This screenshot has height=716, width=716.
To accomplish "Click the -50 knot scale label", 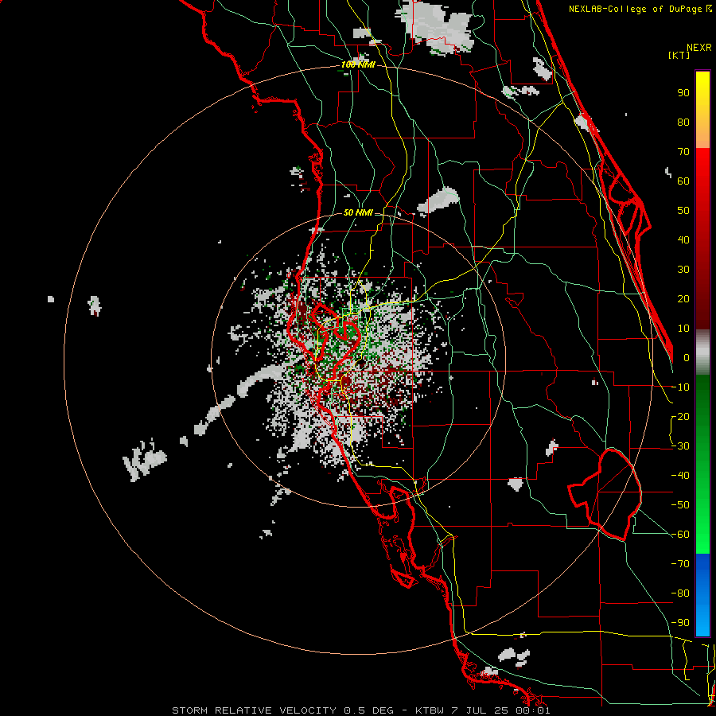I will click(680, 505).
